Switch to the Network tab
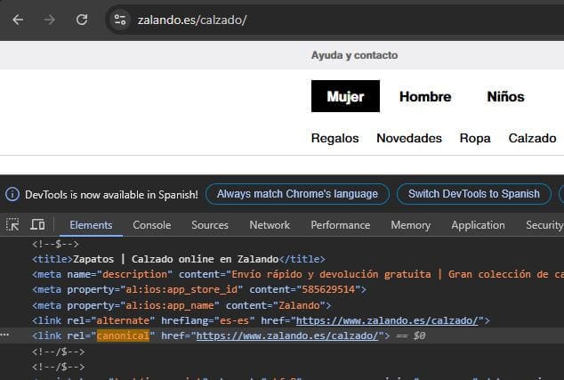 (x=270, y=225)
